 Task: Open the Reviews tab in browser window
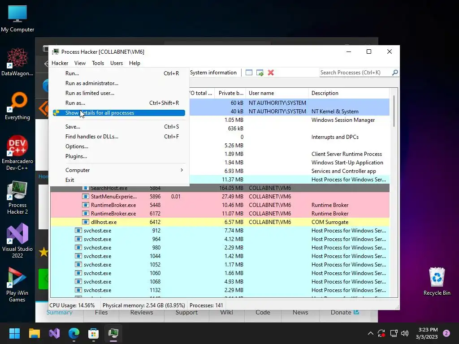(142, 312)
